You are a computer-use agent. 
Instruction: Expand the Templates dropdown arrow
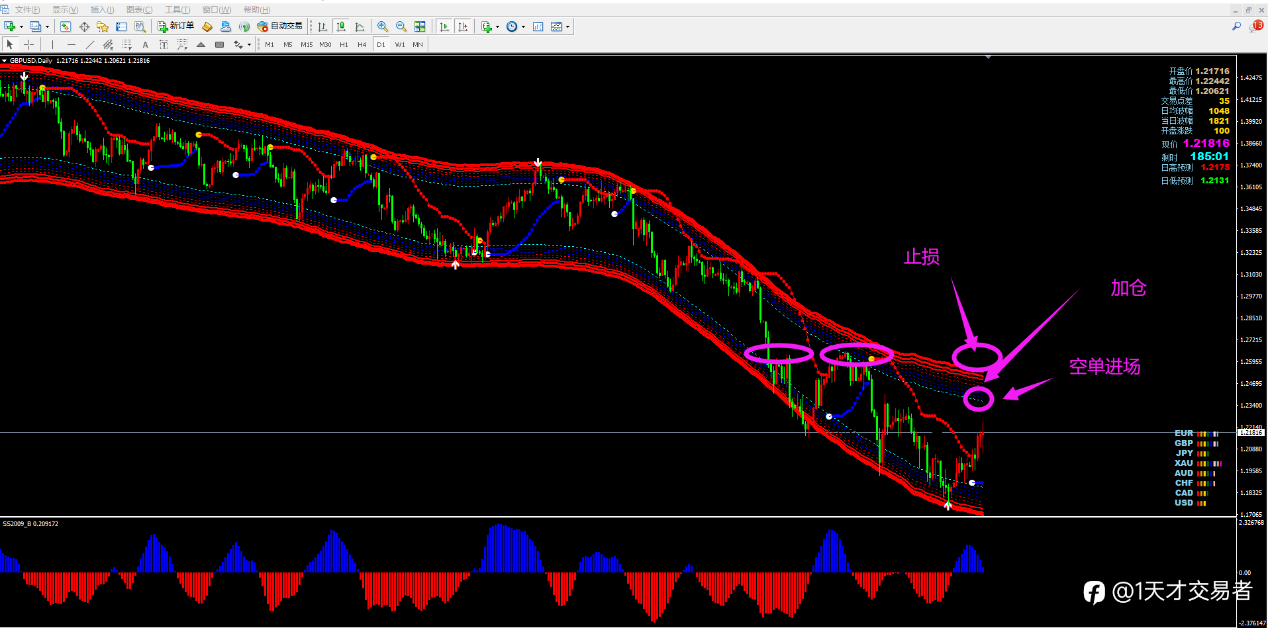tap(568, 27)
